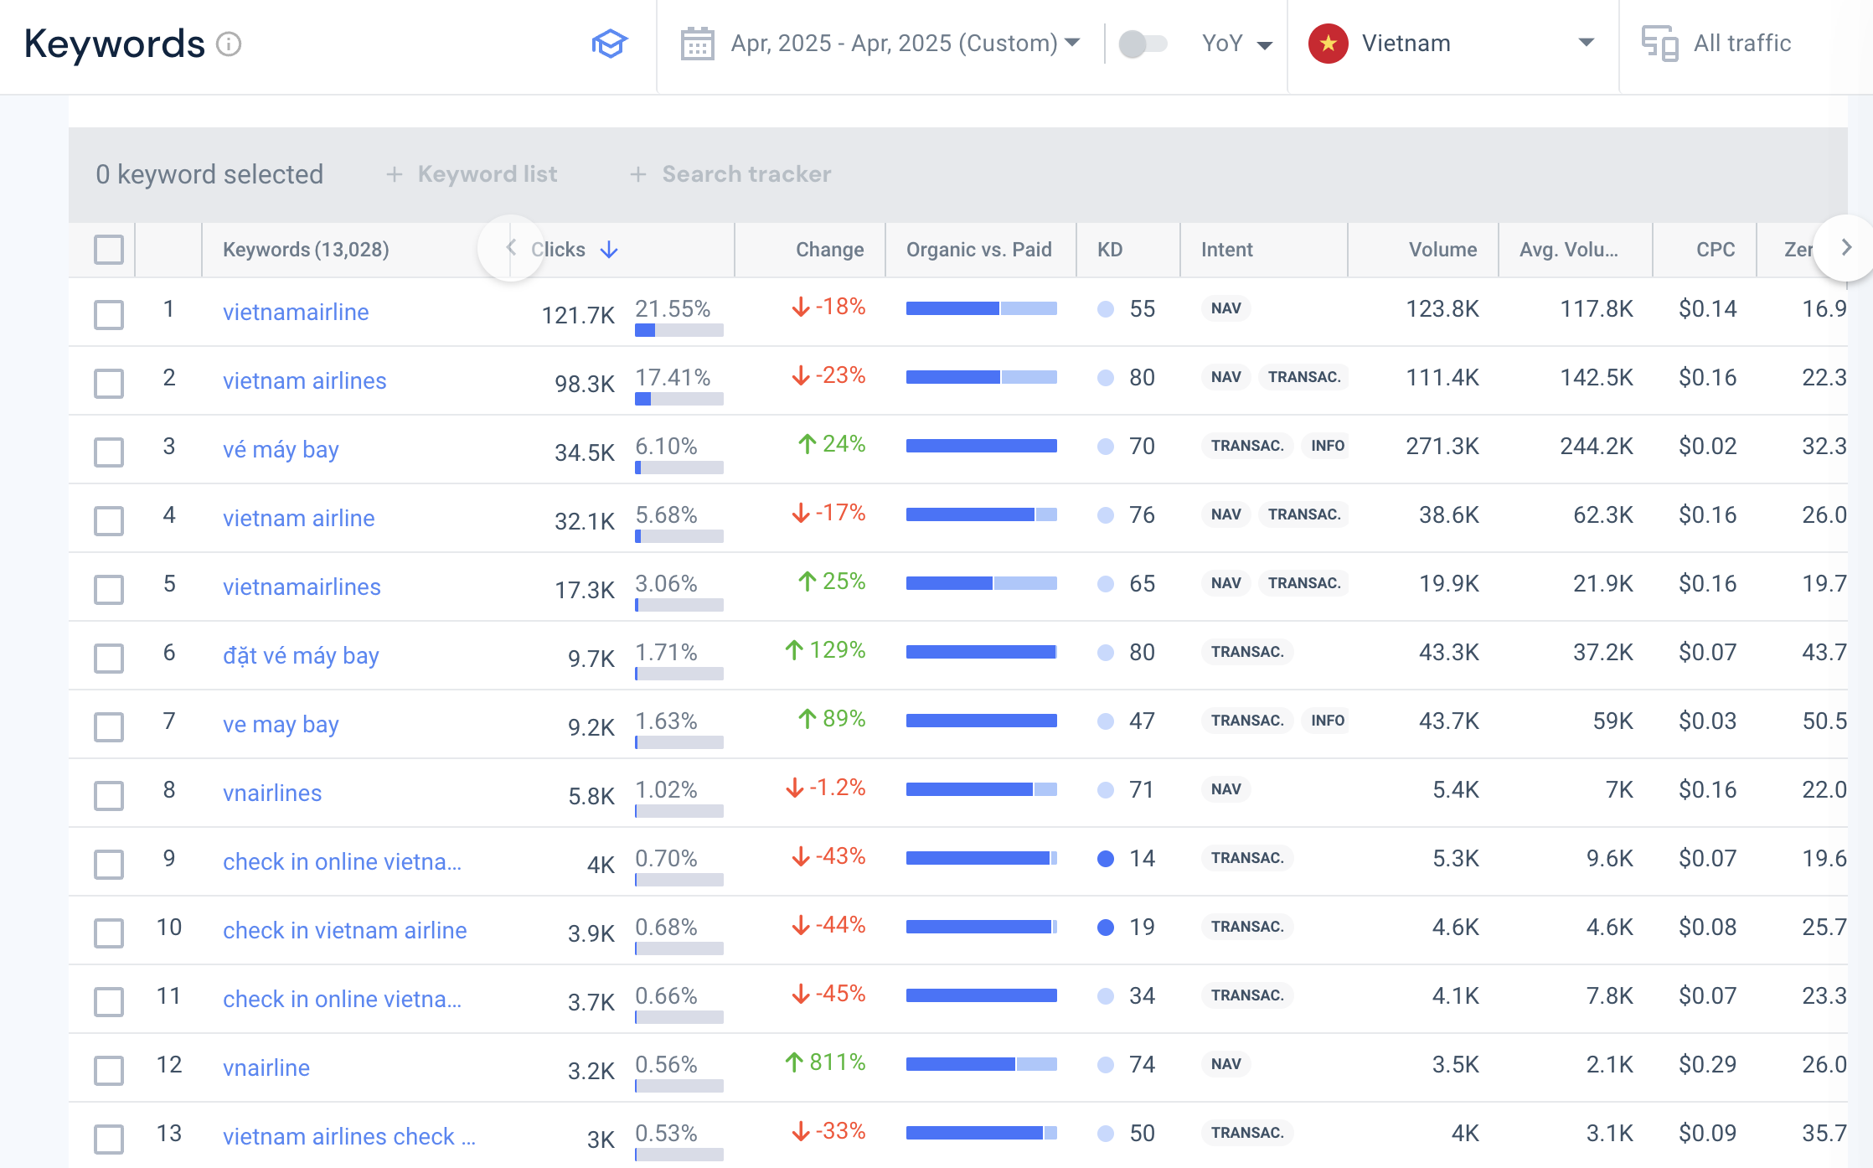This screenshot has height=1168, width=1873.
Task: Click the INFO badge in ve may bay row
Action: pyautogui.click(x=1328, y=721)
